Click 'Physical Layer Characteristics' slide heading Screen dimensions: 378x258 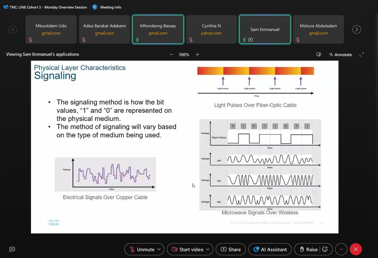tap(80, 68)
